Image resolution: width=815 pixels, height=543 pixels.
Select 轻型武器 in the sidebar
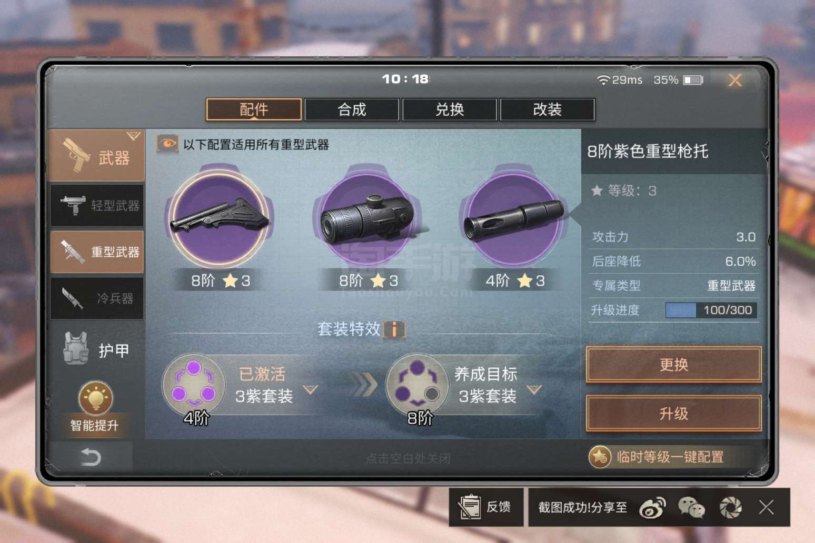(97, 205)
